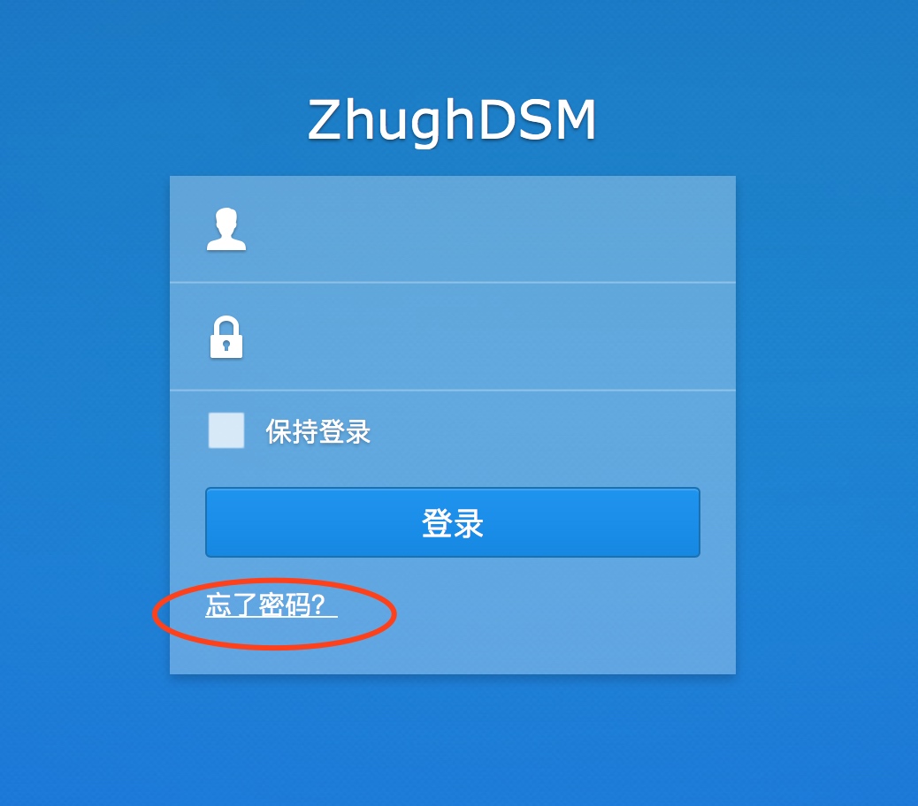Click the padlock icon
This screenshot has height=806, width=918.
[226, 337]
